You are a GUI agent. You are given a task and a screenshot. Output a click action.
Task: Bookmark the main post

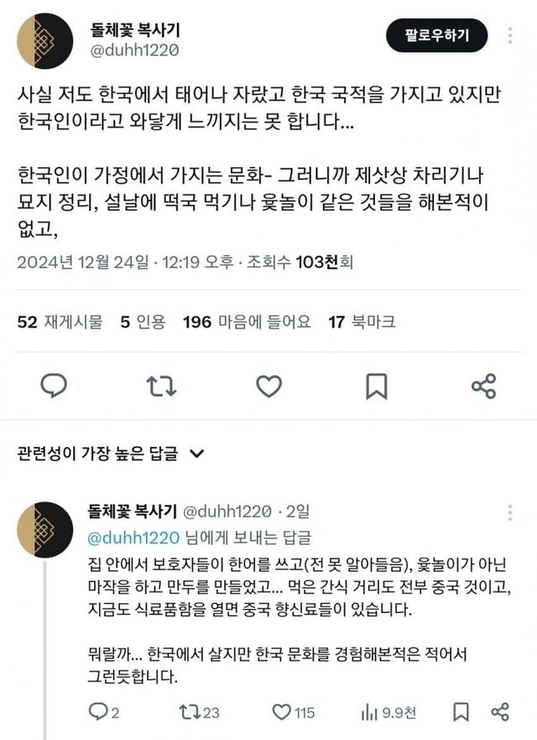pos(377,386)
